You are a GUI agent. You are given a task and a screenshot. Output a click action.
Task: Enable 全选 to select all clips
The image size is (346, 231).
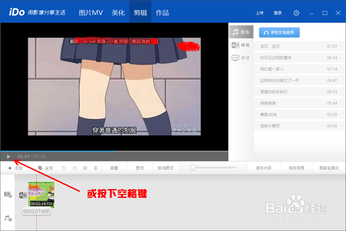47,168
